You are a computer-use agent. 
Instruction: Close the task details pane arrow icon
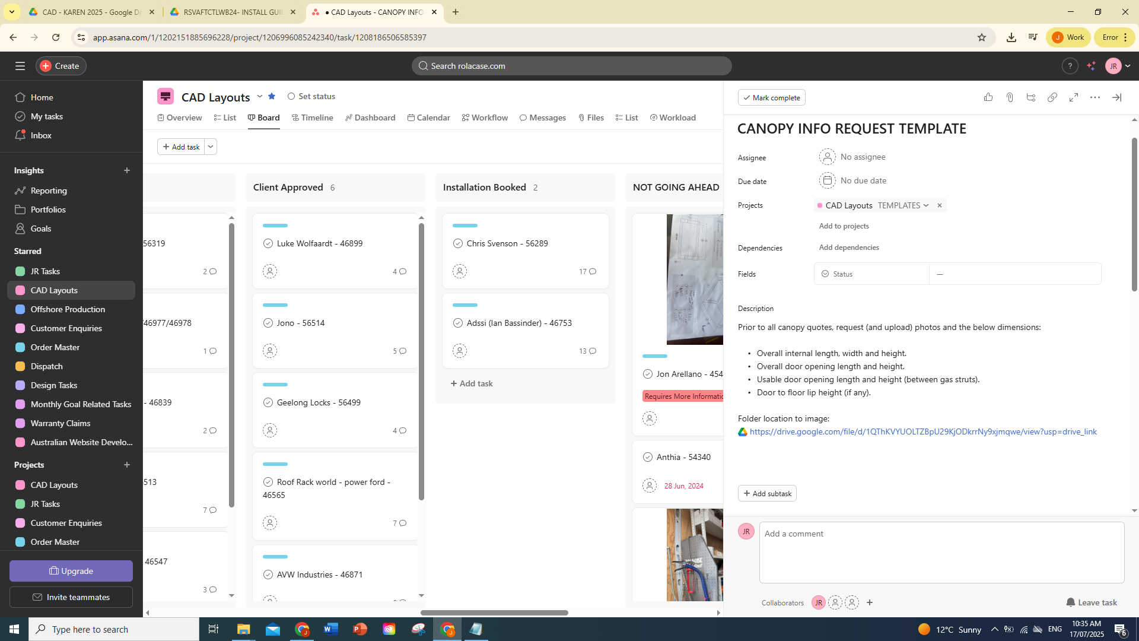pyautogui.click(x=1116, y=97)
